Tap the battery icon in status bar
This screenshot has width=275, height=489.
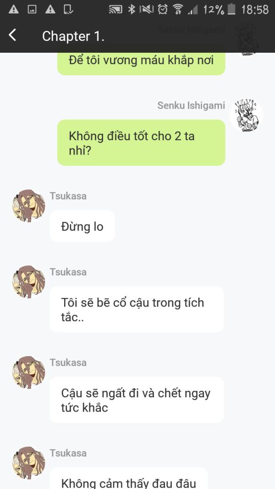point(231,9)
